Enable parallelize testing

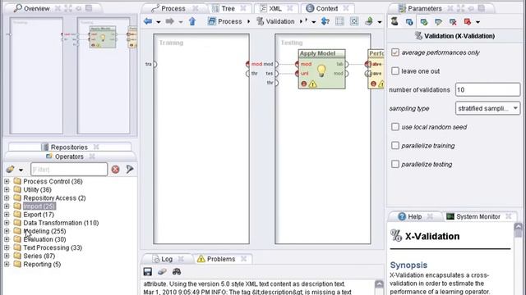(395, 164)
